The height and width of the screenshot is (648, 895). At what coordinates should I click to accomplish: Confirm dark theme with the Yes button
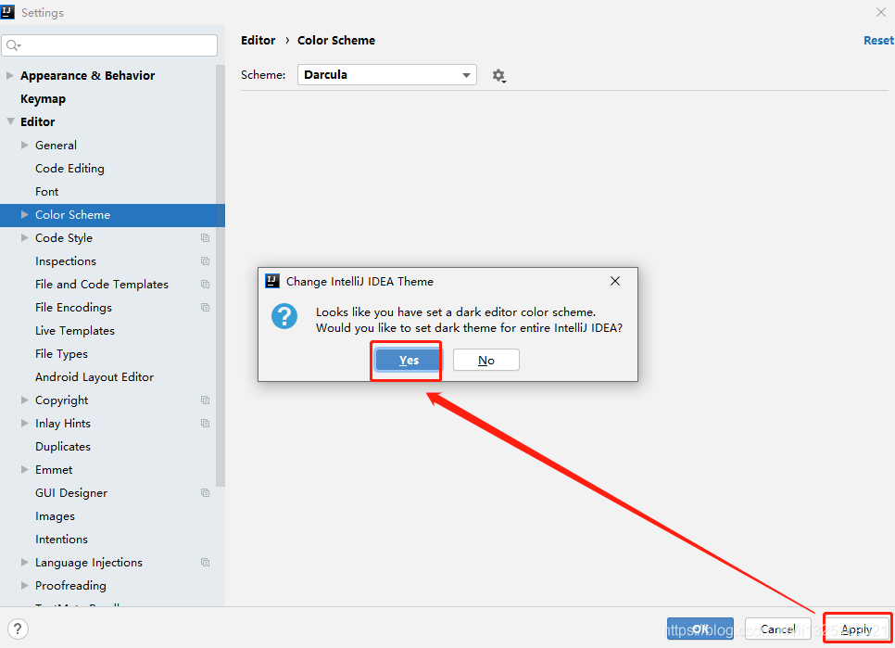coord(409,360)
